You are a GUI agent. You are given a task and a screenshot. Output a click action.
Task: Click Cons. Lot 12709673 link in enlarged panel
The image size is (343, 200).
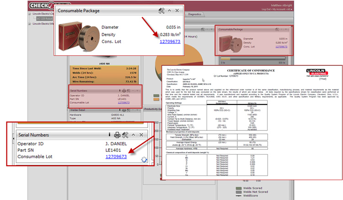point(170,42)
